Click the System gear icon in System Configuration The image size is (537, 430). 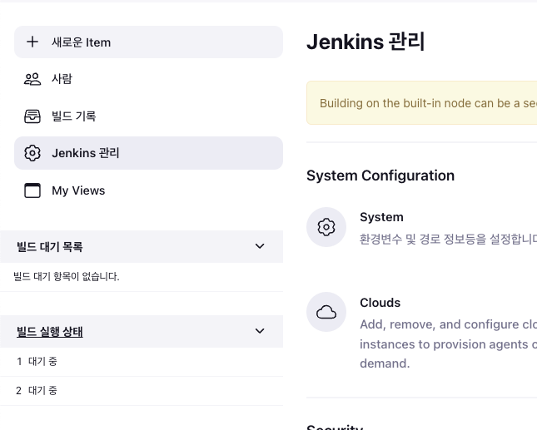pyautogui.click(x=326, y=227)
